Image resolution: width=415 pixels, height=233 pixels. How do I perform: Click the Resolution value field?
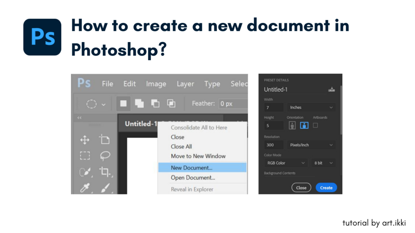point(274,145)
